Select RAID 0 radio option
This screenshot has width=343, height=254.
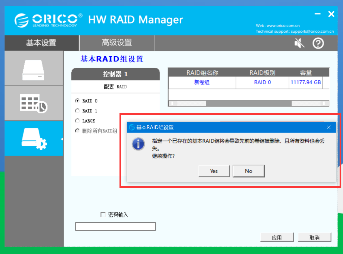(x=77, y=101)
